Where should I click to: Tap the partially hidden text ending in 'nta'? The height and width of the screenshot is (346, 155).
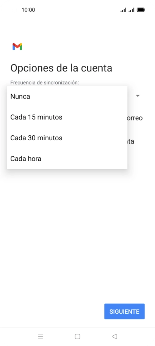tap(131, 141)
